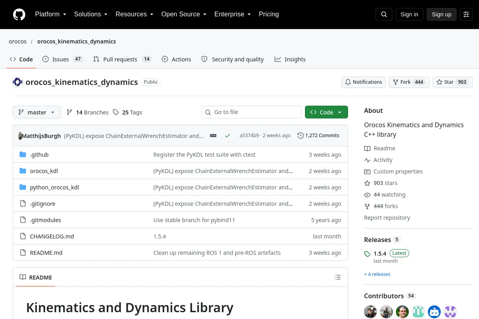Open the + 4 releases link
Viewport: 479px width, 319px height.
coord(377,274)
